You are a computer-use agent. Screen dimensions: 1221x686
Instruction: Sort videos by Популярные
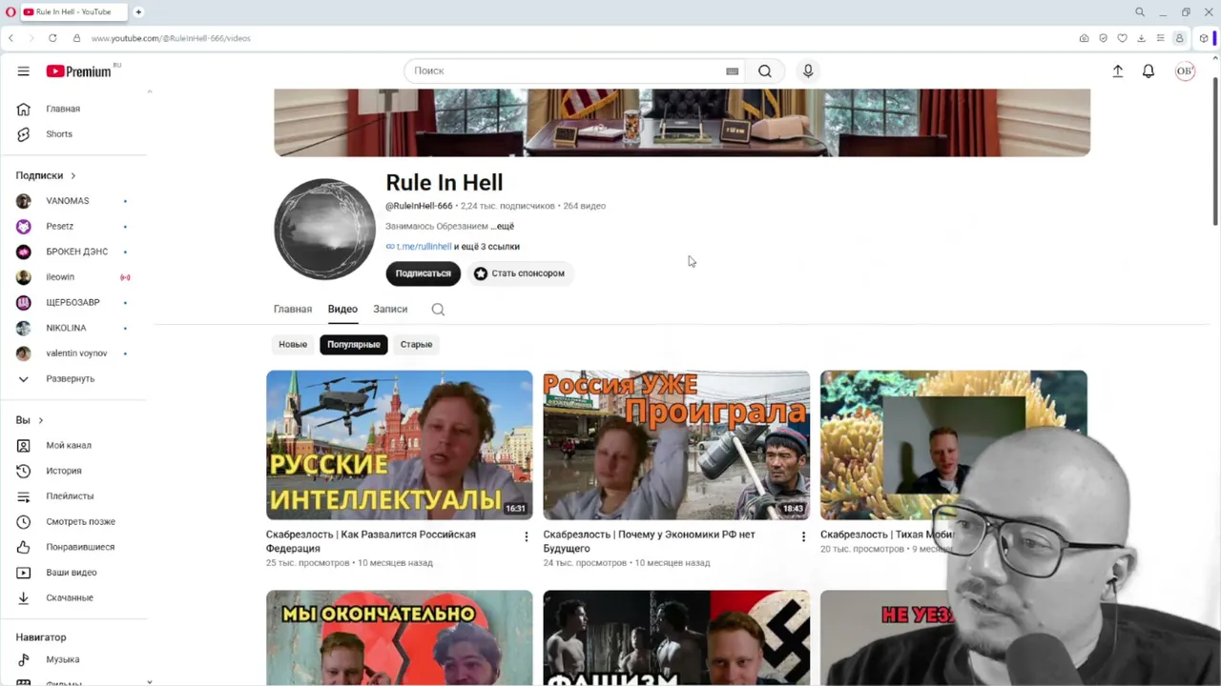click(x=354, y=345)
